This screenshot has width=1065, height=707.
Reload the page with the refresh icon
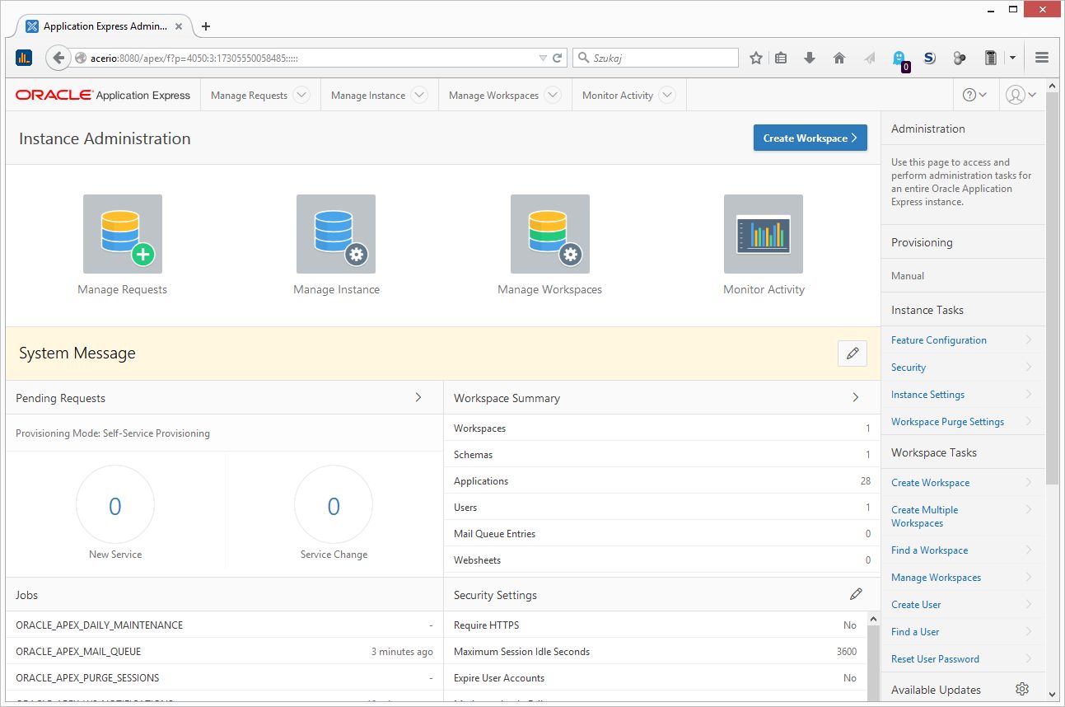click(x=558, y=59)
